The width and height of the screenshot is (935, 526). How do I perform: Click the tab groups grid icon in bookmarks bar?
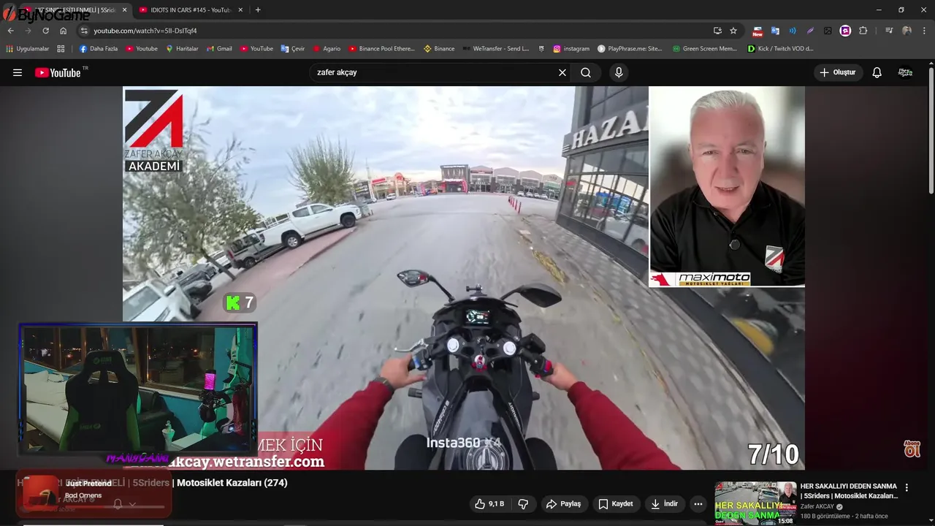pos(61,49)
